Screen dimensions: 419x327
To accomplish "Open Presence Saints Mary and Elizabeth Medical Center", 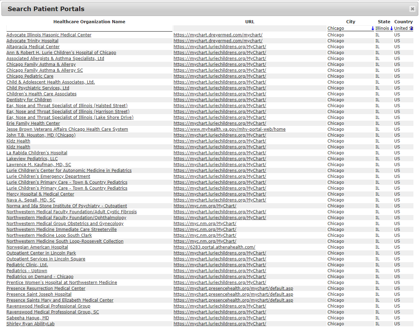I will point(60,300).
